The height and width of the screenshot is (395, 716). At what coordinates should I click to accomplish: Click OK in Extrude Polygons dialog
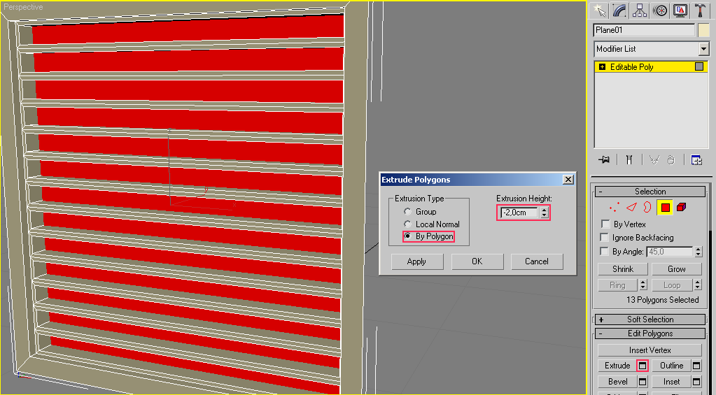(477, 261)
